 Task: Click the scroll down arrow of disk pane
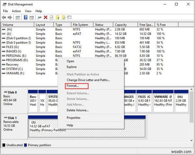[x=191, y=140]
